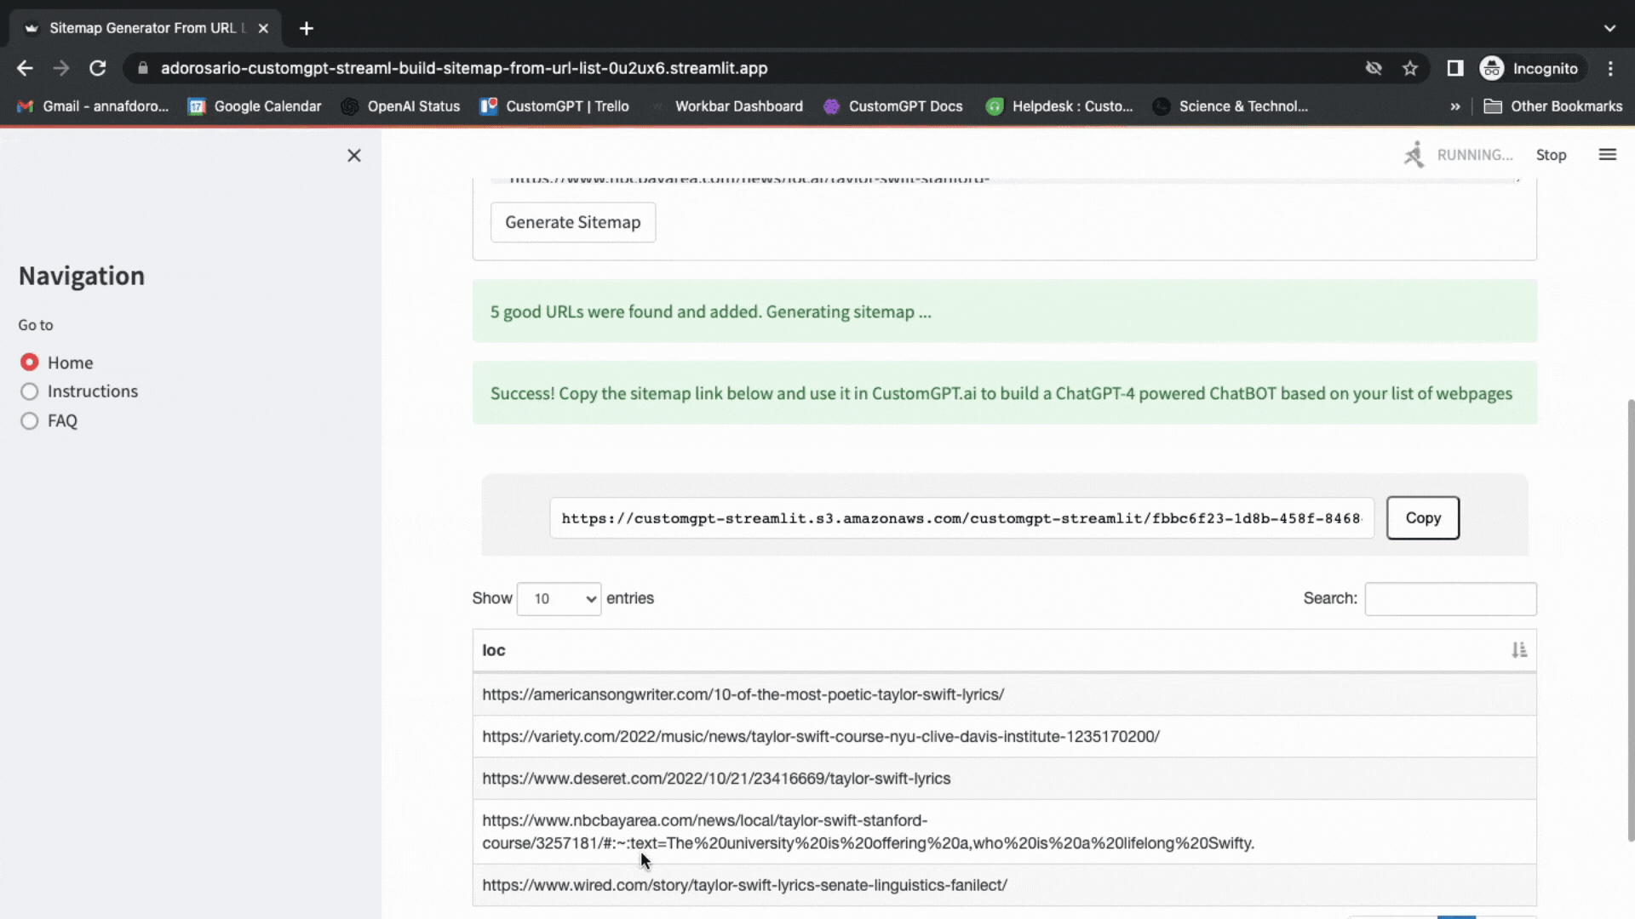Click the Generate Sitemap button
The height and width of the screenshot is (919, 1635).
(572, 222)
